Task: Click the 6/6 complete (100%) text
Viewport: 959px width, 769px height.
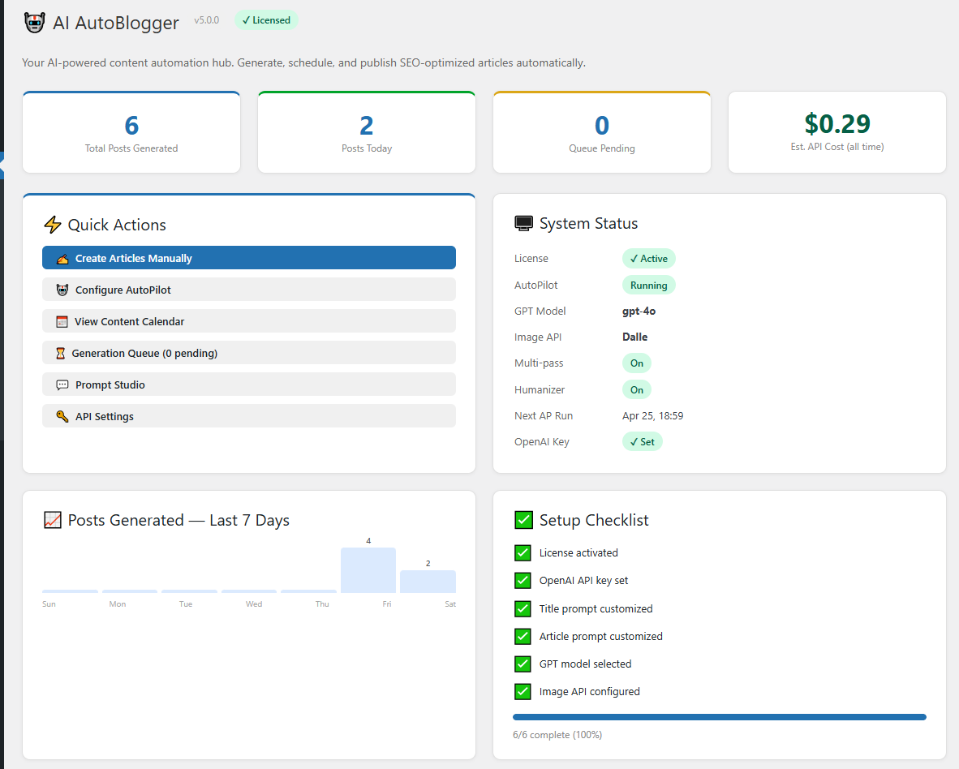Action: point(557,735)
